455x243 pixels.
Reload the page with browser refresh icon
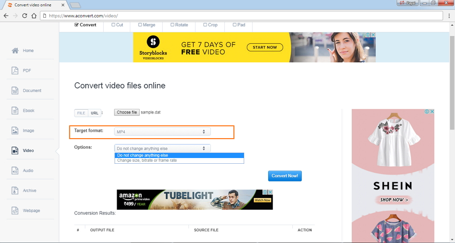(25, 16)
